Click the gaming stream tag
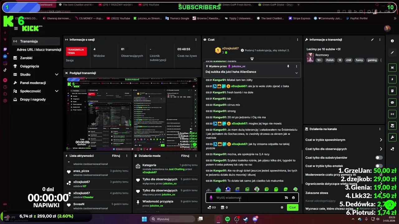Image resolution: width=399 pixels, height=224 pixels. coord(372,60)
